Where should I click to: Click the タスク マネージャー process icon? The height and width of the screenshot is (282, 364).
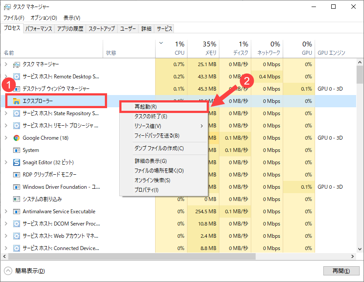(16, 64)
